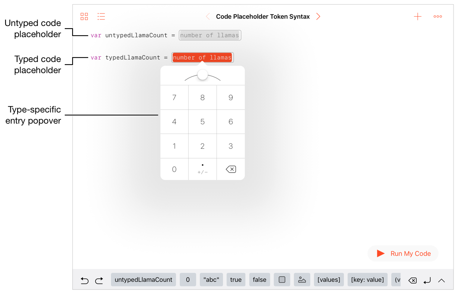Image resolution: width=458 pixels, height=294 pixels.
Task: Click the Code Placeholder Token Syntax title
Action: point(263,16)
